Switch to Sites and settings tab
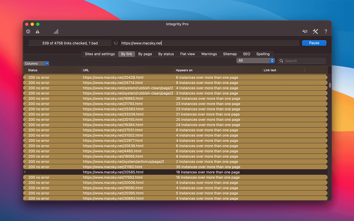 pyautogui.click(x=100, y=54)
